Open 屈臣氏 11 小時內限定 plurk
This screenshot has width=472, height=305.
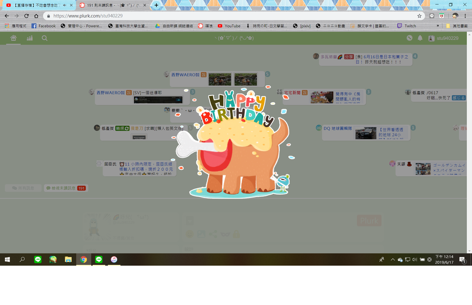tap(139, 168)
